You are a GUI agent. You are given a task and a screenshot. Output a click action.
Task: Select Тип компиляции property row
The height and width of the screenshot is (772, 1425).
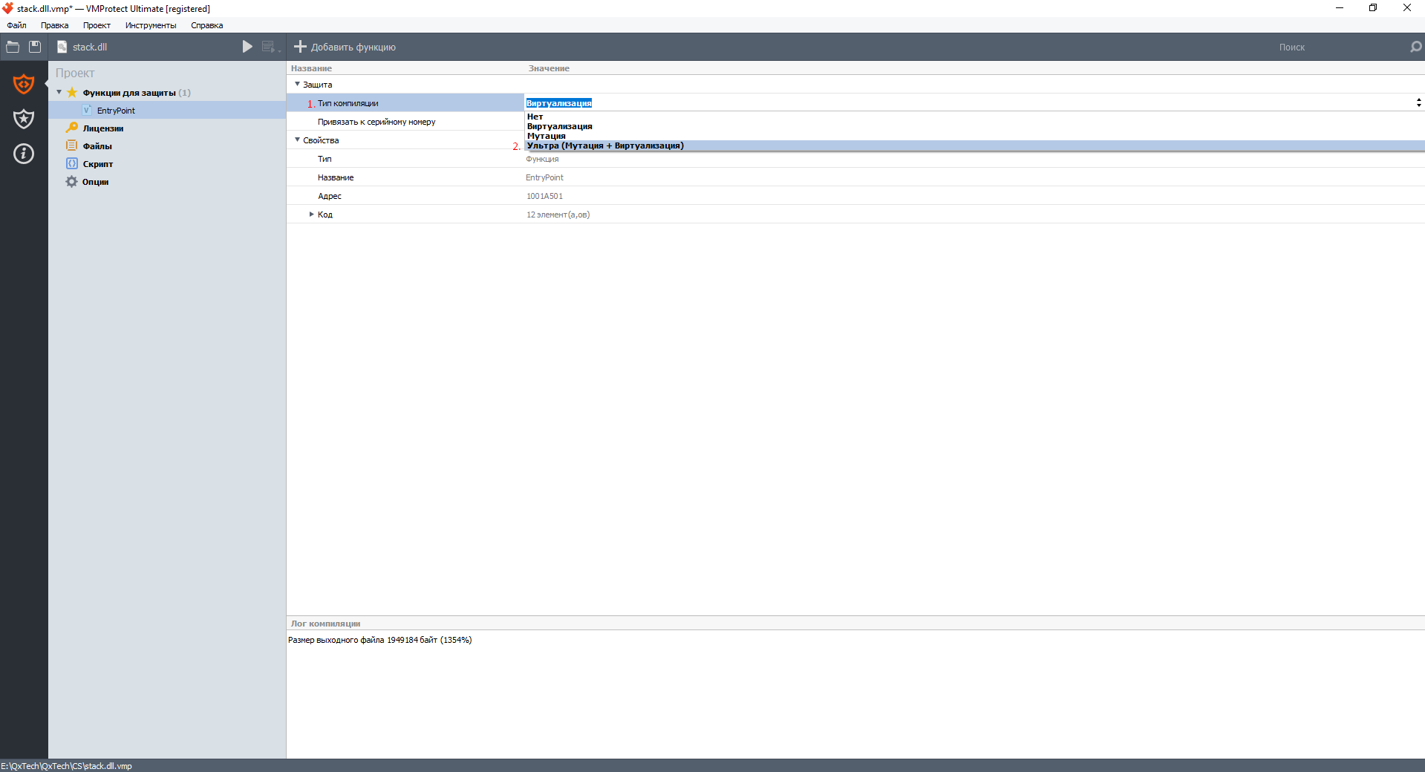(x=405, y=102)
